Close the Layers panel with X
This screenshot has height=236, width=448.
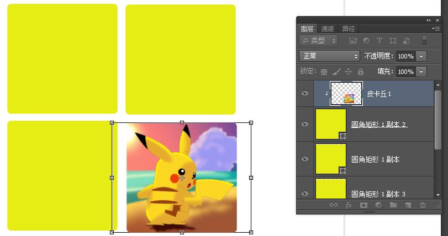point(438,20)
